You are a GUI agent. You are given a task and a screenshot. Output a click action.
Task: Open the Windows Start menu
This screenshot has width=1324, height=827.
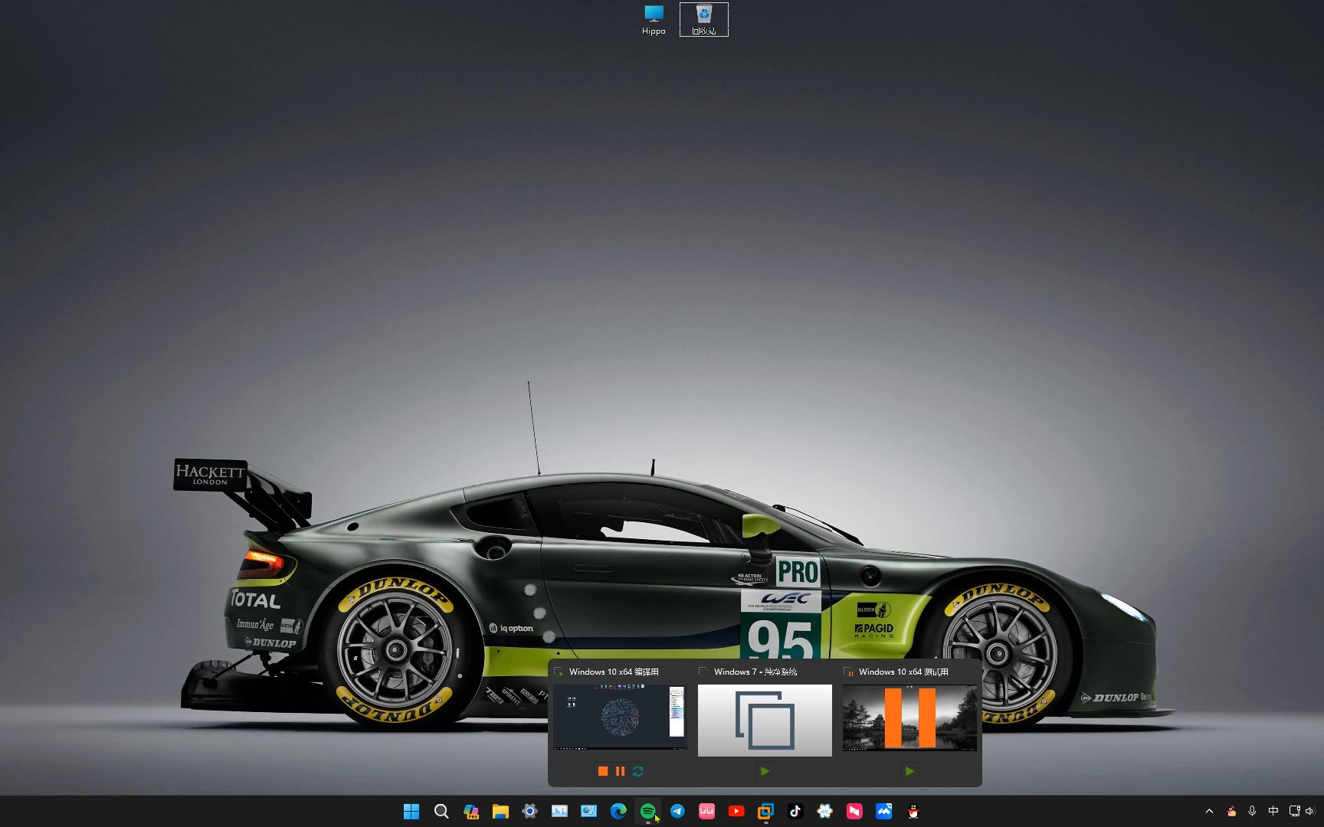[x=411, y=811]
